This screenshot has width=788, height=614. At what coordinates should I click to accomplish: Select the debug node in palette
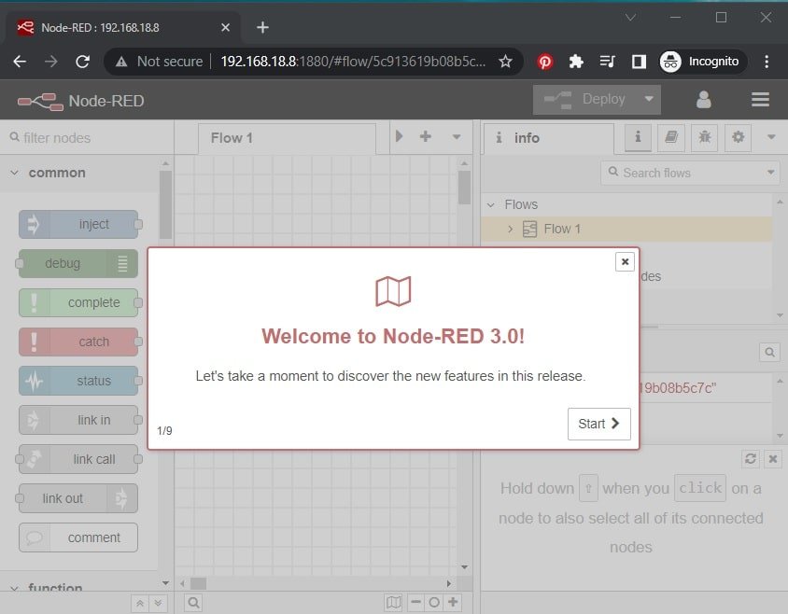tap(78, 263)
